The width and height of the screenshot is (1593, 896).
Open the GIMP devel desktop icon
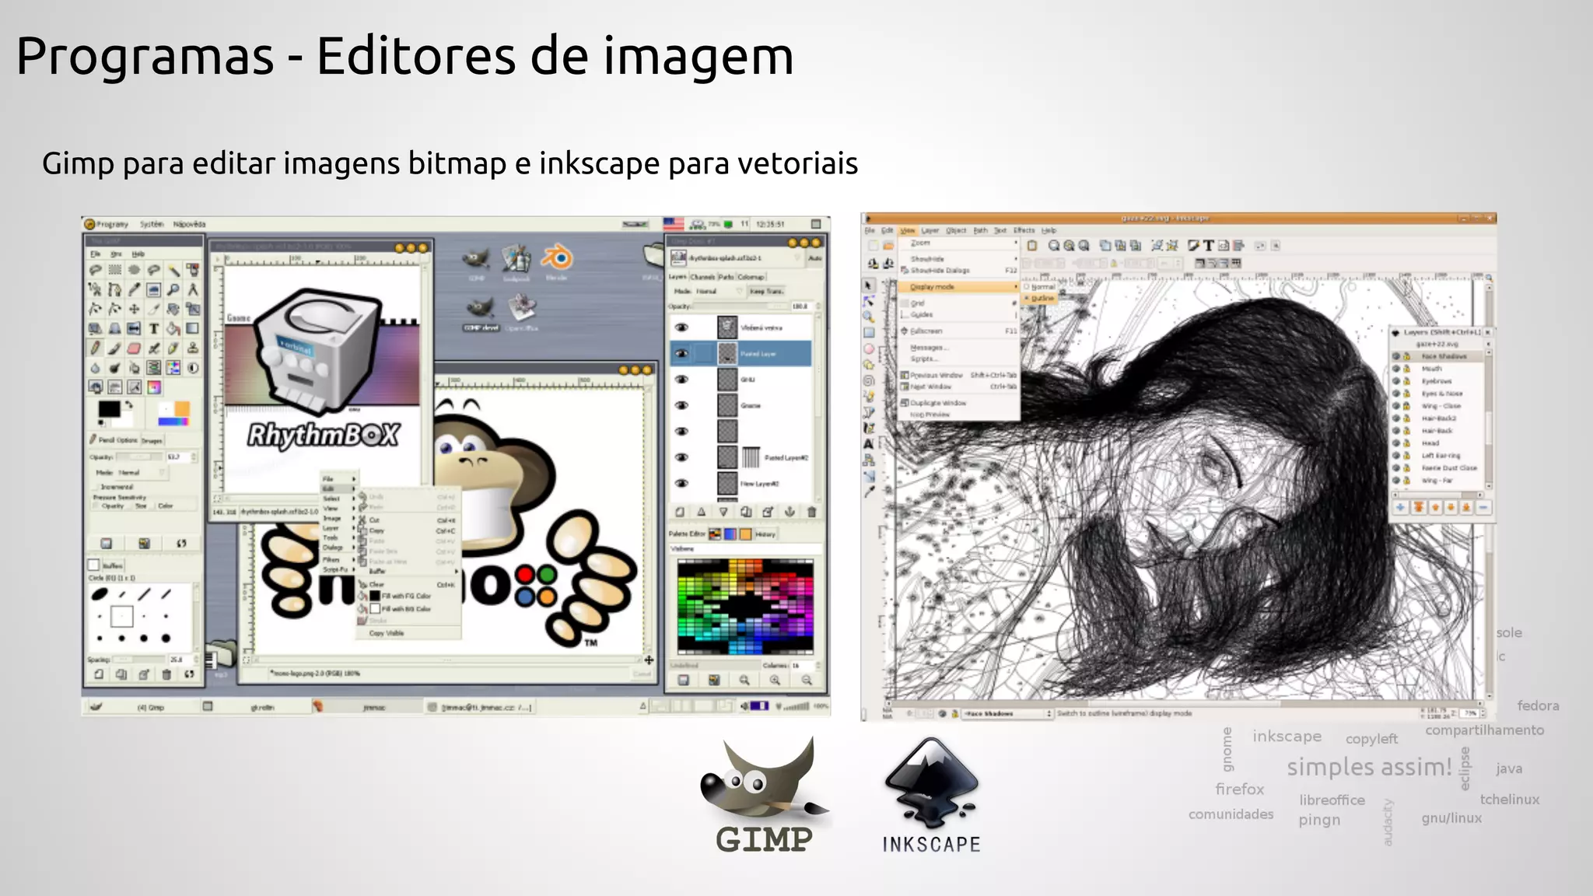(481, 314)
